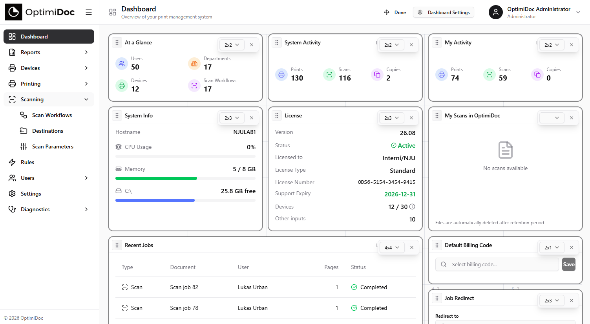
Task: Click the Scans icon in My Activity
Action: (490, 75)
